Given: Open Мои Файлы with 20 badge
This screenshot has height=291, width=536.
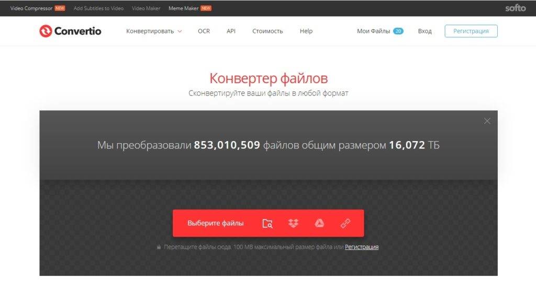Looking at the screenshot, I should (x=380, y=31).
